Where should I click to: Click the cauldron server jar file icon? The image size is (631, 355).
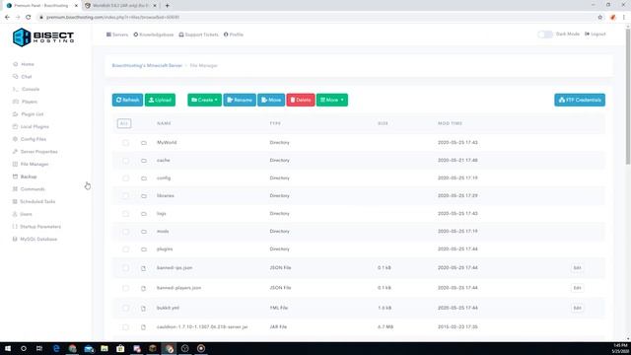[x=143, y=327]
